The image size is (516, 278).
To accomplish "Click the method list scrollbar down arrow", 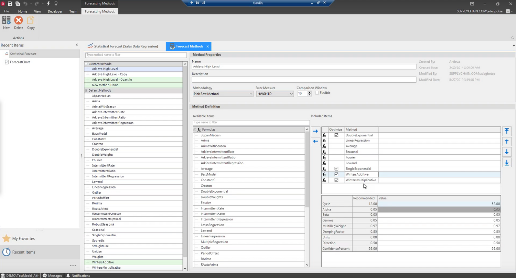I will coord(185,268).
